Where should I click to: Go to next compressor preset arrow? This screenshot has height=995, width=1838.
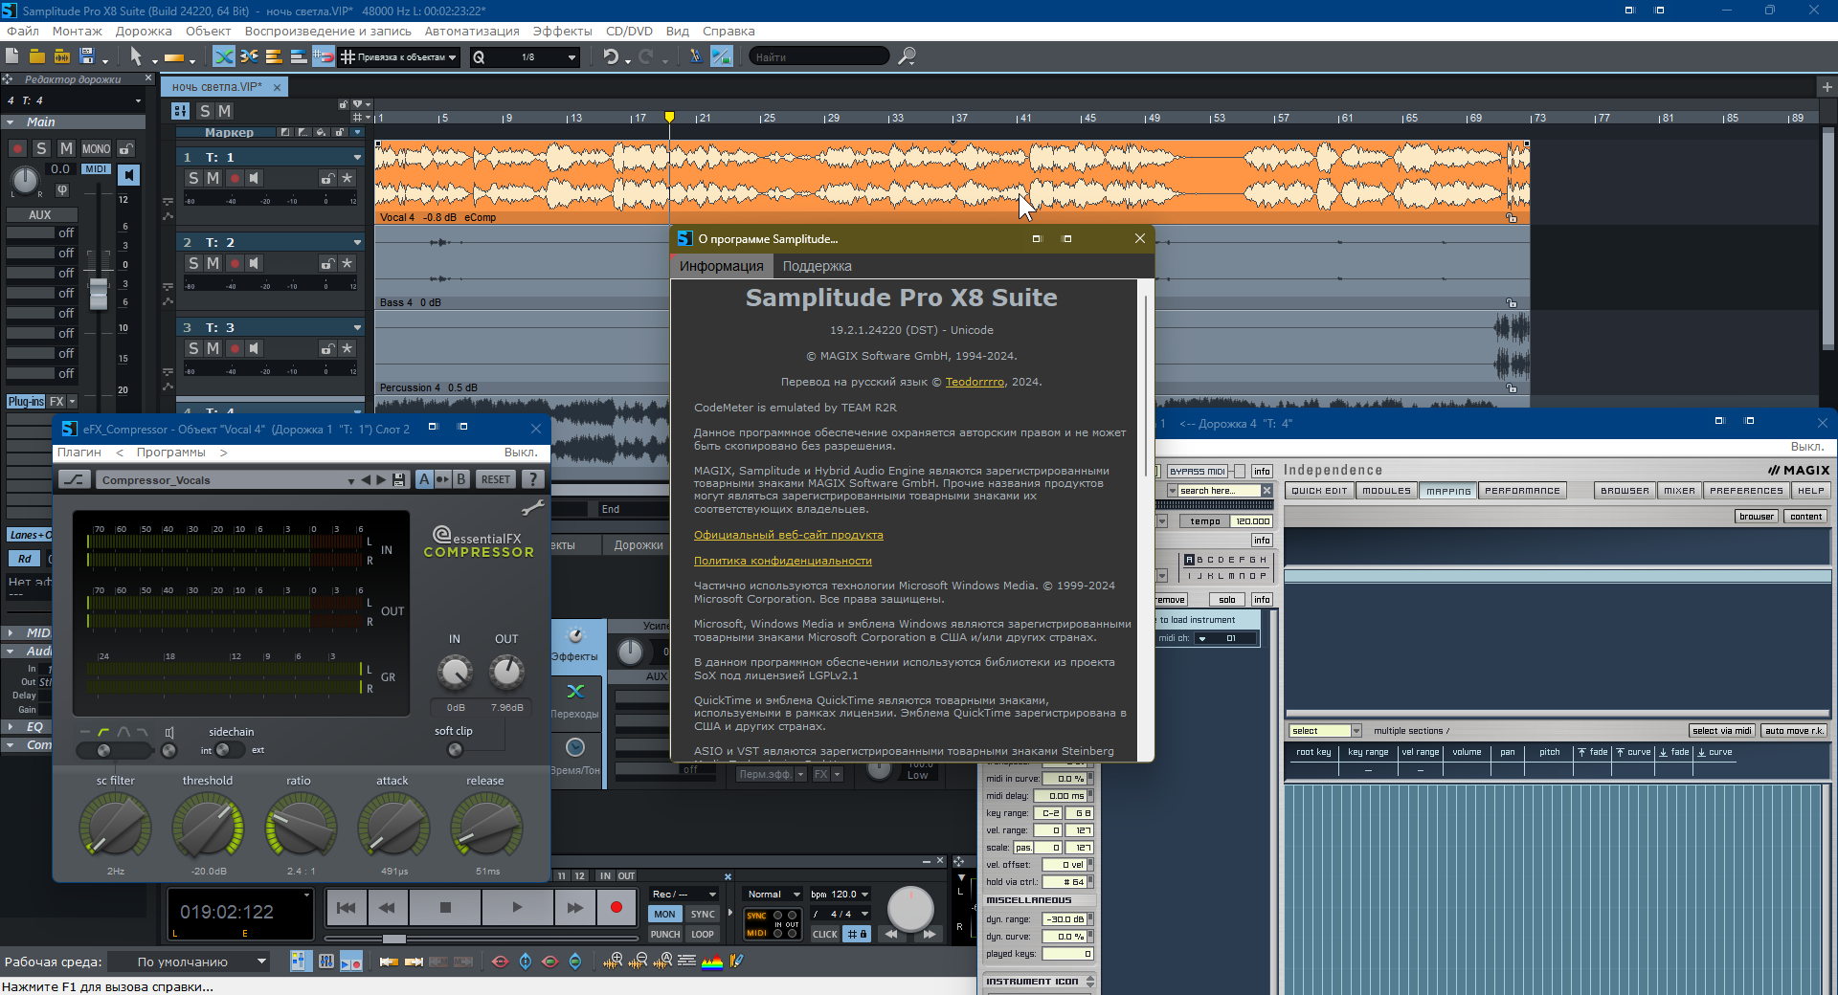pyautogui.click(x=381, y=479)
